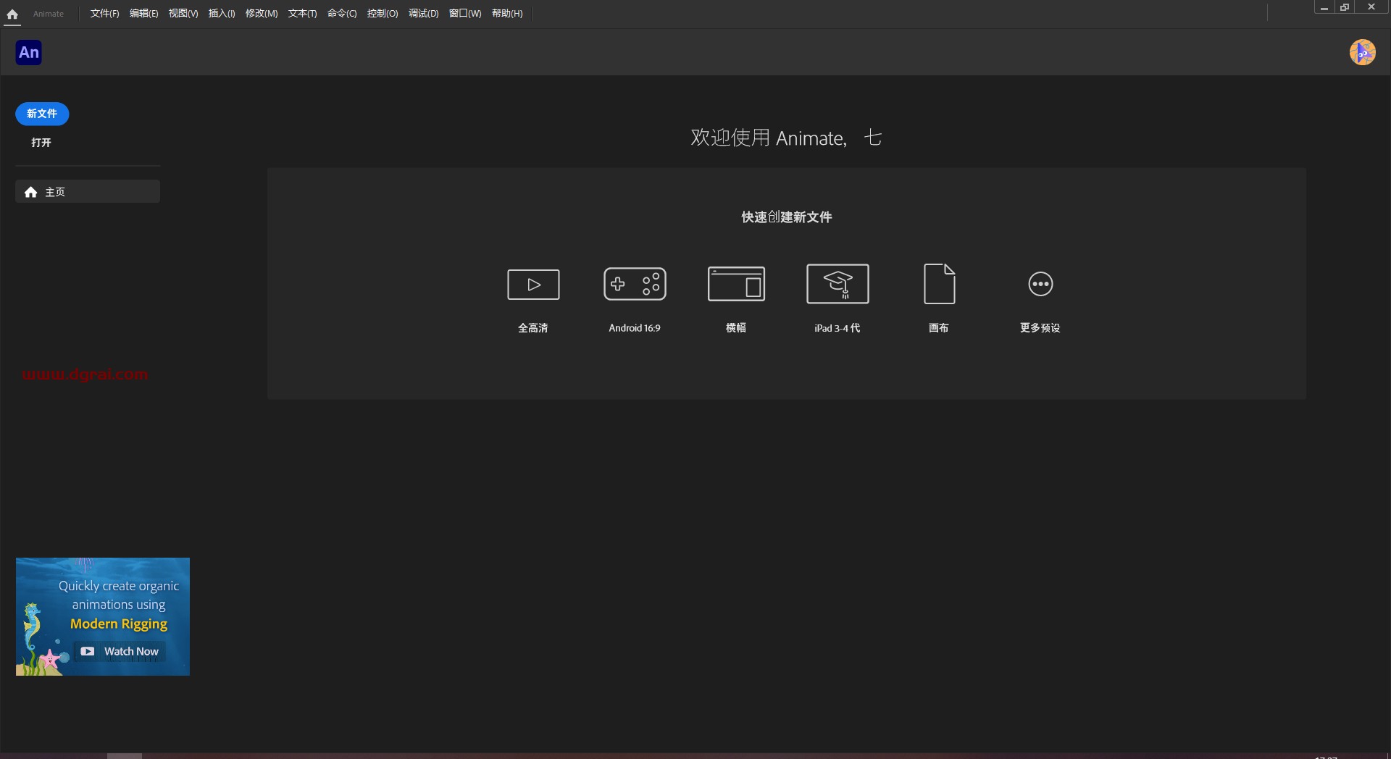This screenshot has width=1391, height=759.
Task: Open the 控制(O) menu
Action: click(x=383, y=13)
